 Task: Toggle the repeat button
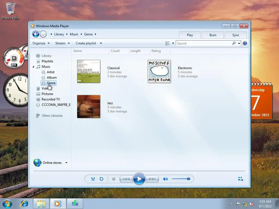[x=101, y=179]
